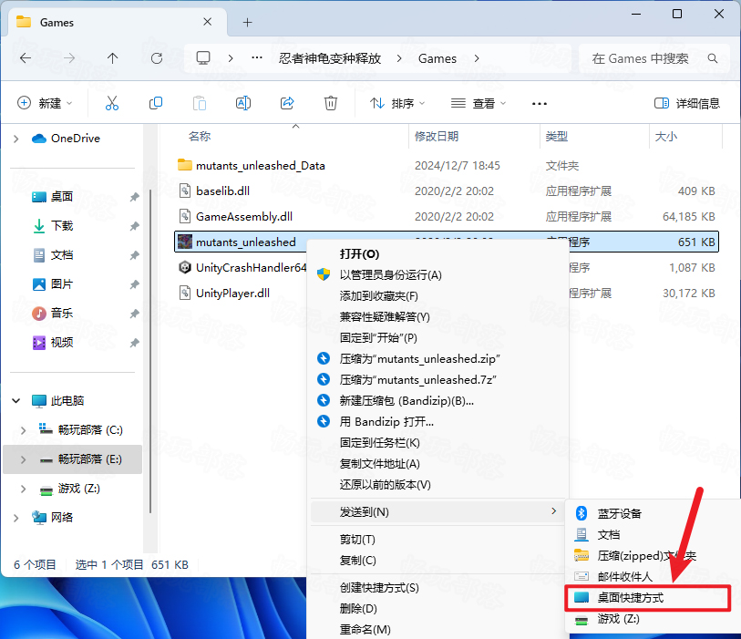741x639 pixels.
Task: Go up one folder level
Action: pos(112,58)
